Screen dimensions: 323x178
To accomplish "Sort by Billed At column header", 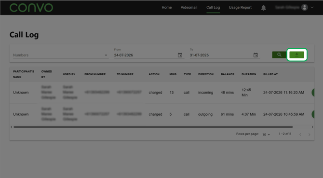I will 270,74.
